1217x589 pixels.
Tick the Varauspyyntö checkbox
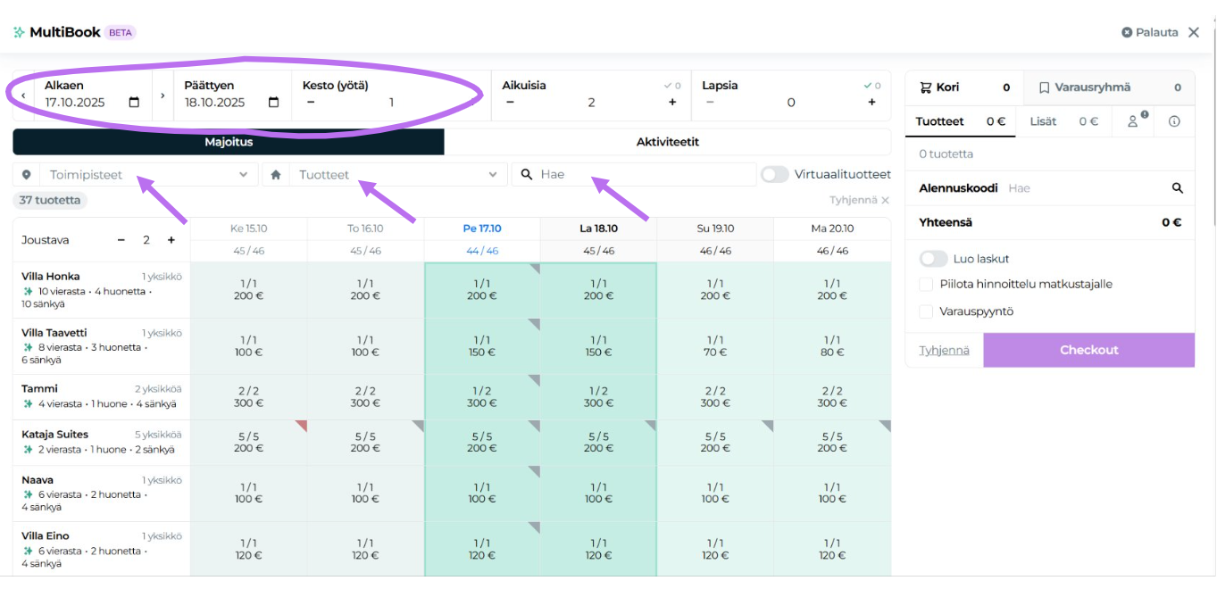[x=926, y=312]
